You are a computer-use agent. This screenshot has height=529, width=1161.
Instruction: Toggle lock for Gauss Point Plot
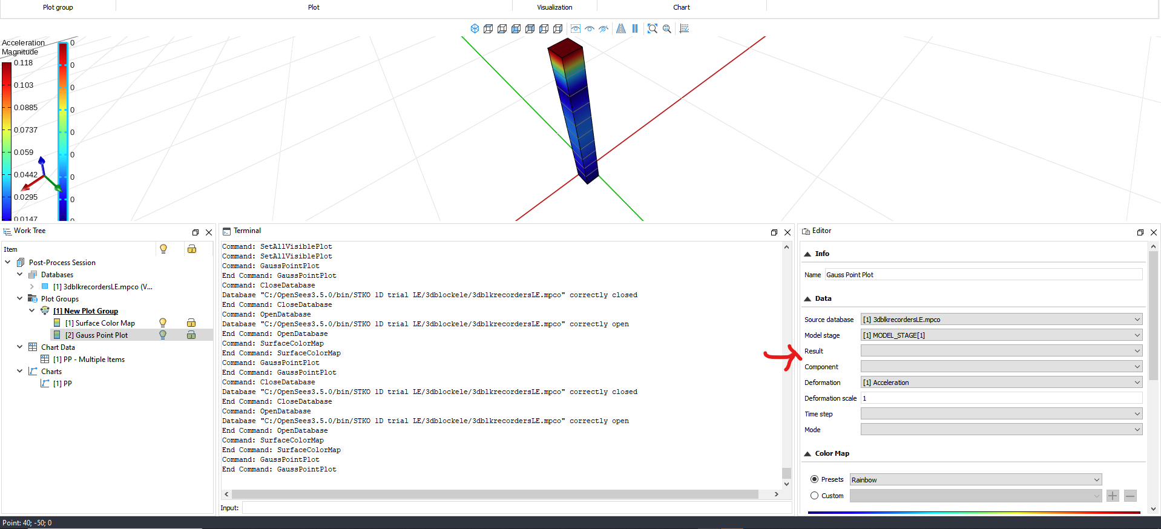pos(191,335)
